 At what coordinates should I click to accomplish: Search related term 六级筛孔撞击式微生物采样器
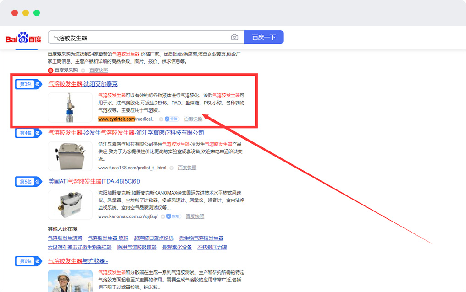click(80, 247)
